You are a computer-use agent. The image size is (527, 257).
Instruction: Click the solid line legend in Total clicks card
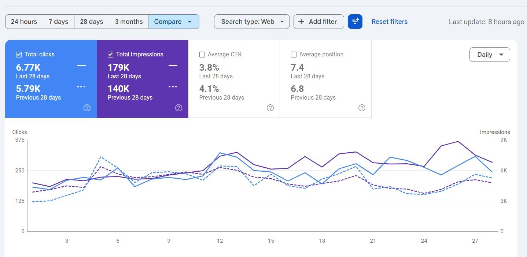[81, 66]
